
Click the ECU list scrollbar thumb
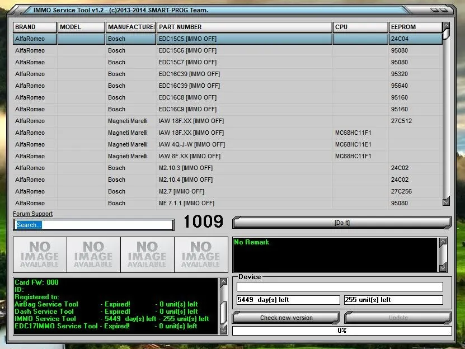pos(446,34)
